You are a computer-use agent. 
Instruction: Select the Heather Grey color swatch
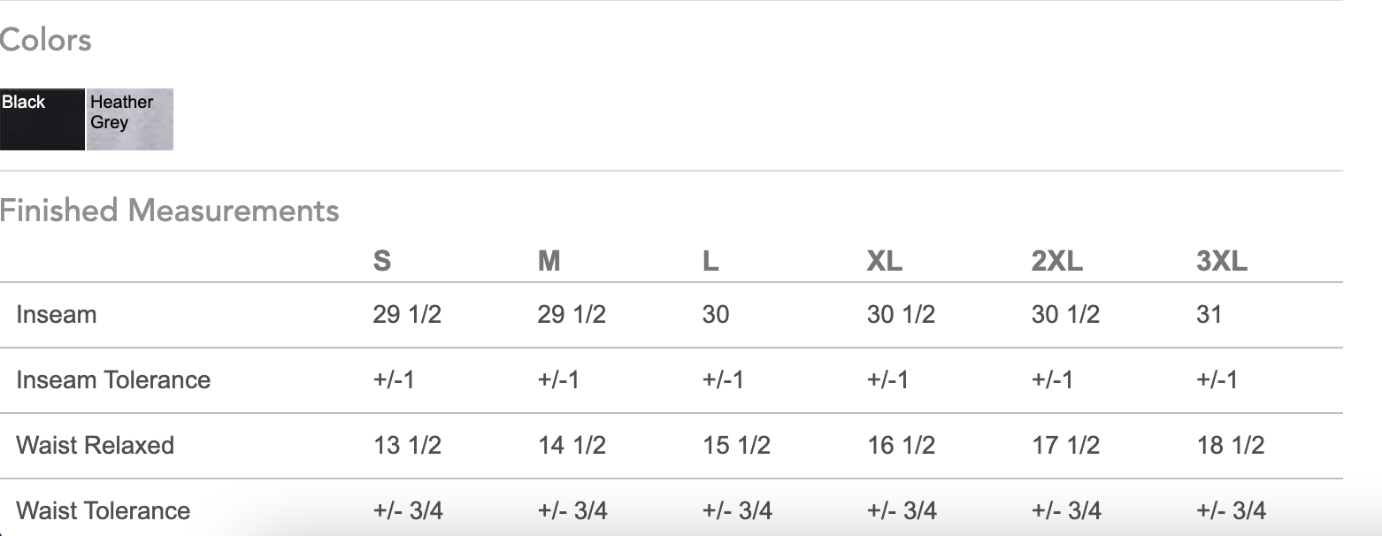(x=130, y=119)
